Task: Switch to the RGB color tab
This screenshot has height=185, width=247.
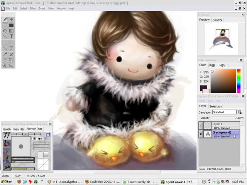Action: 212,66
